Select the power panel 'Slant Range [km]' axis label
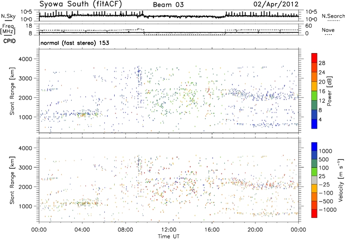The image size is (345, 239). 12,91
